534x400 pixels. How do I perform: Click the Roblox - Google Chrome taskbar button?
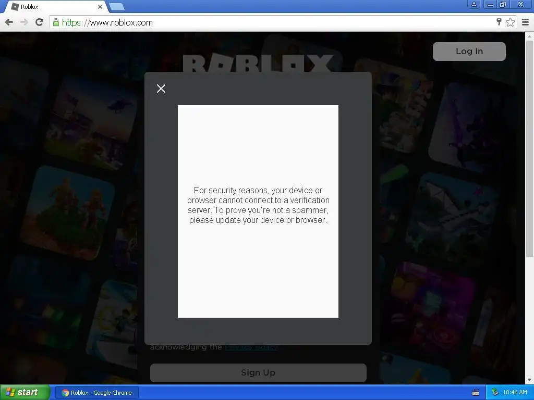pyautogui.click(x=97, y=393)
